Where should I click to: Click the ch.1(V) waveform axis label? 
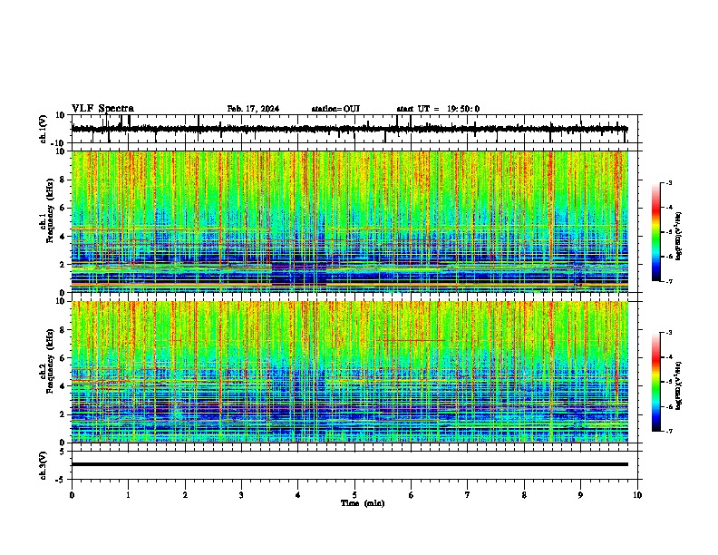[44, 129]
